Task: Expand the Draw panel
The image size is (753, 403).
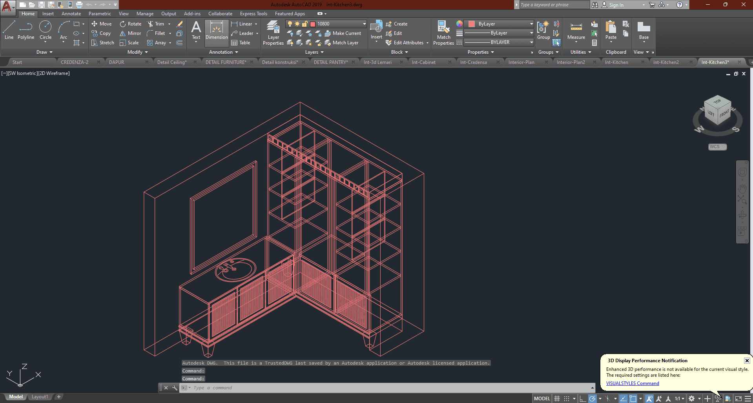Action: click(x=44, y=52)
